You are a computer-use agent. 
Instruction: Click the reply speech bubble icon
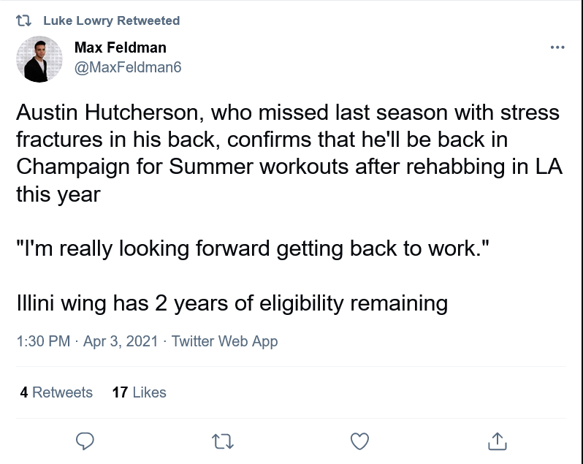point(85,441)
